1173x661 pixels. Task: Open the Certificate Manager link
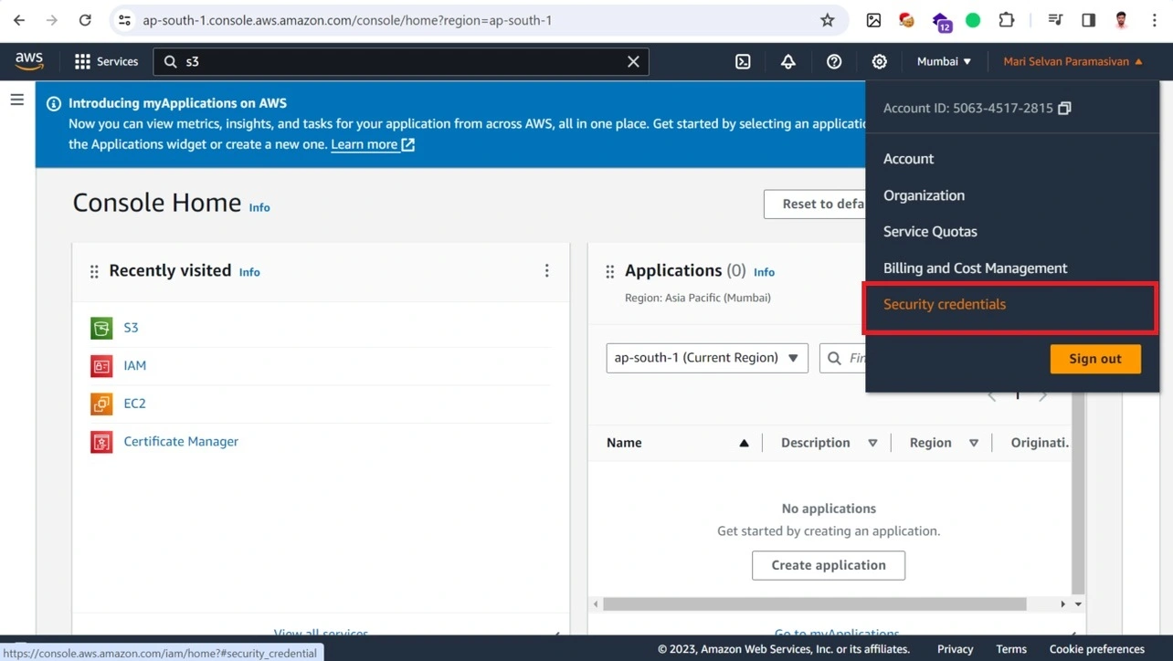(181, 441)
